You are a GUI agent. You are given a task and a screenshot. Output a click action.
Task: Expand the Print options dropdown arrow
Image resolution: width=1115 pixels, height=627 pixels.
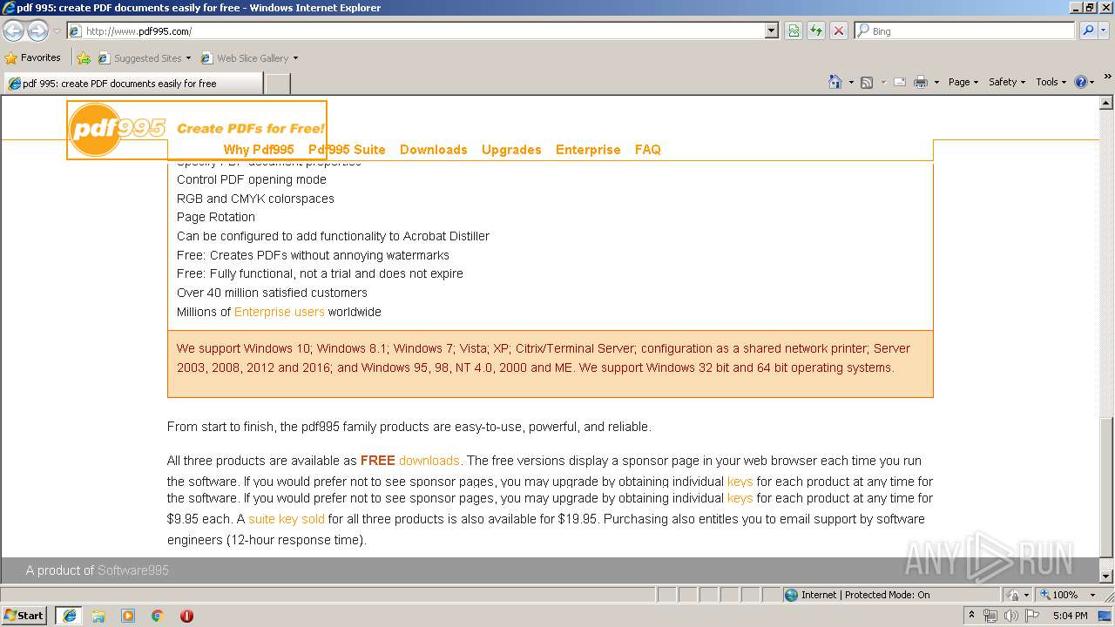[936, 82]
